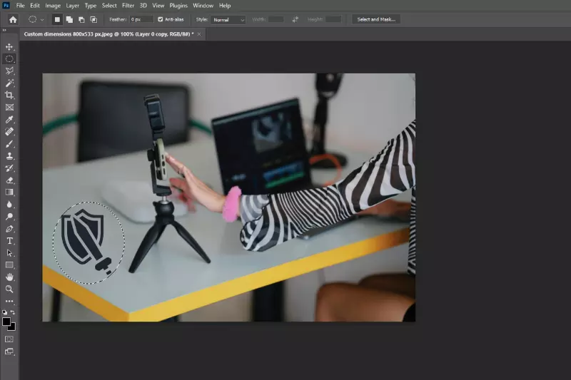Select the Dodge tool
Screen dimensions: 571x380
(9, 217)
